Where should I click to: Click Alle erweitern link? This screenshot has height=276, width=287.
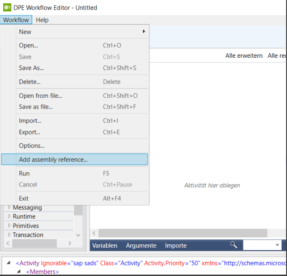pyautogui.click(x=244, y=55)
